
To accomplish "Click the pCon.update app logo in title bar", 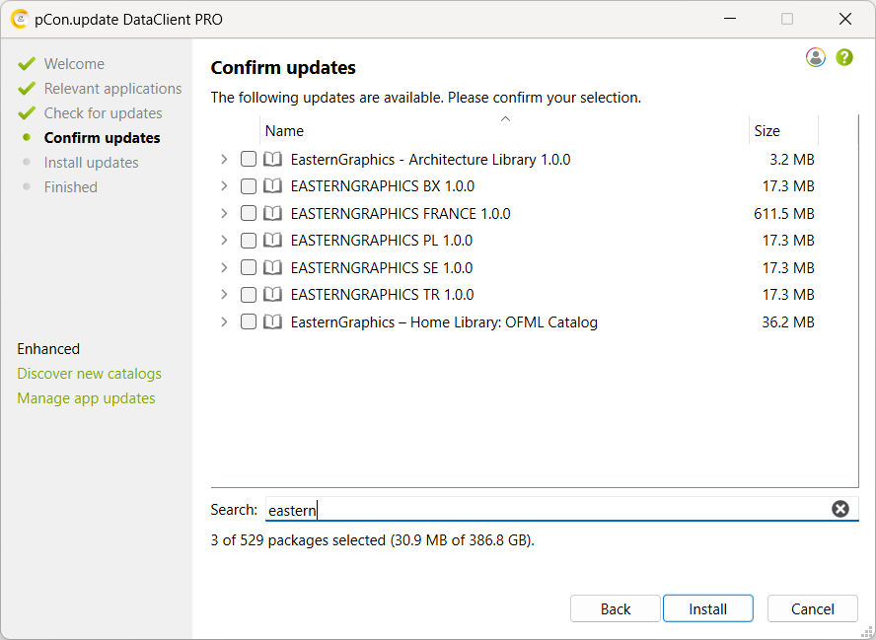I will (x=20, y=19).
